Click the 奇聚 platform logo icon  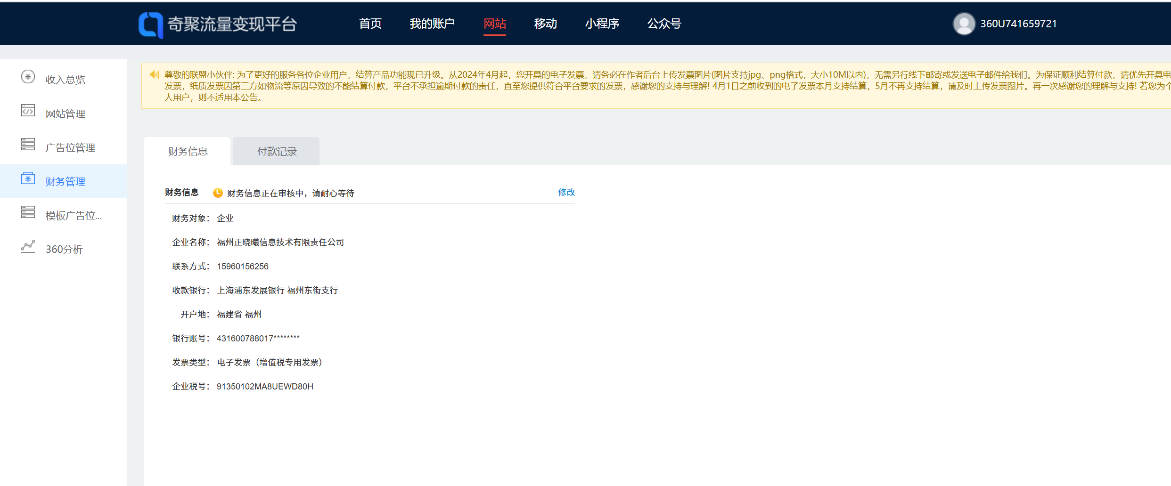(150, 24)
